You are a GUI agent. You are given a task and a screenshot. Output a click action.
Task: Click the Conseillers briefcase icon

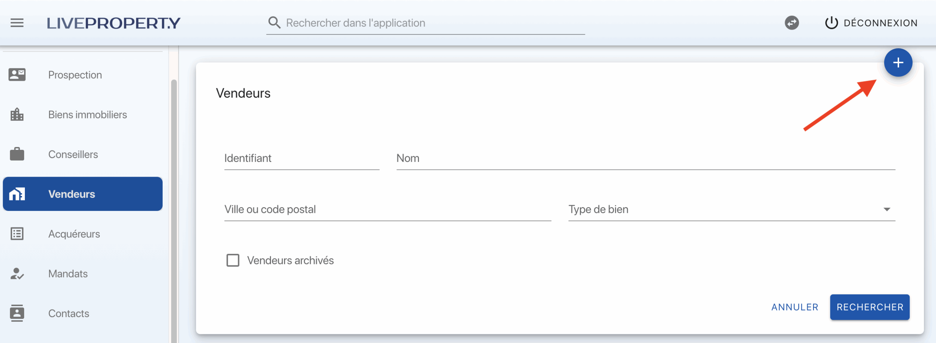(x=17, y=154)
